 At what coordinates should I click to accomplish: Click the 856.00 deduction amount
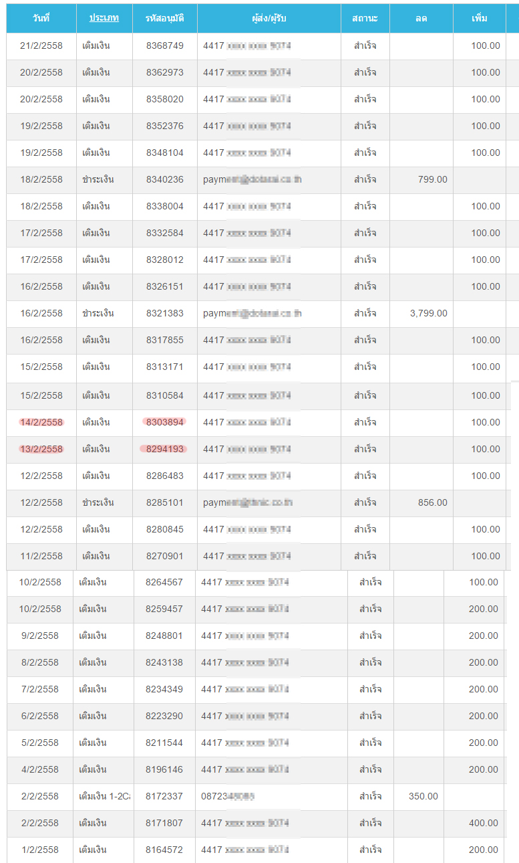tap(432, 502)
